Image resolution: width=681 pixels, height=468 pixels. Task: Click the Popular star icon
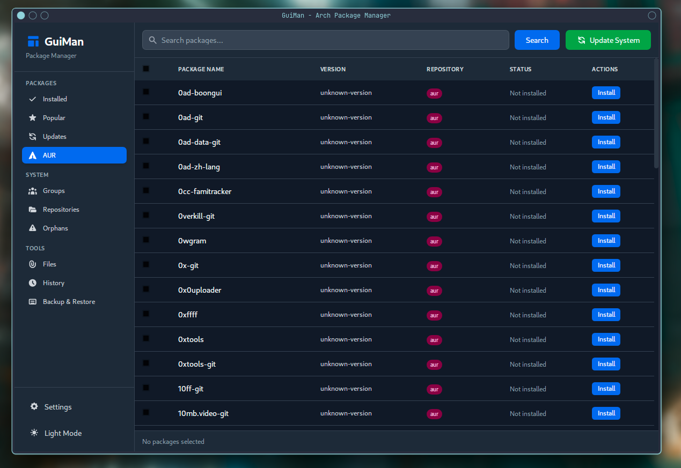[x=33, y=118]
